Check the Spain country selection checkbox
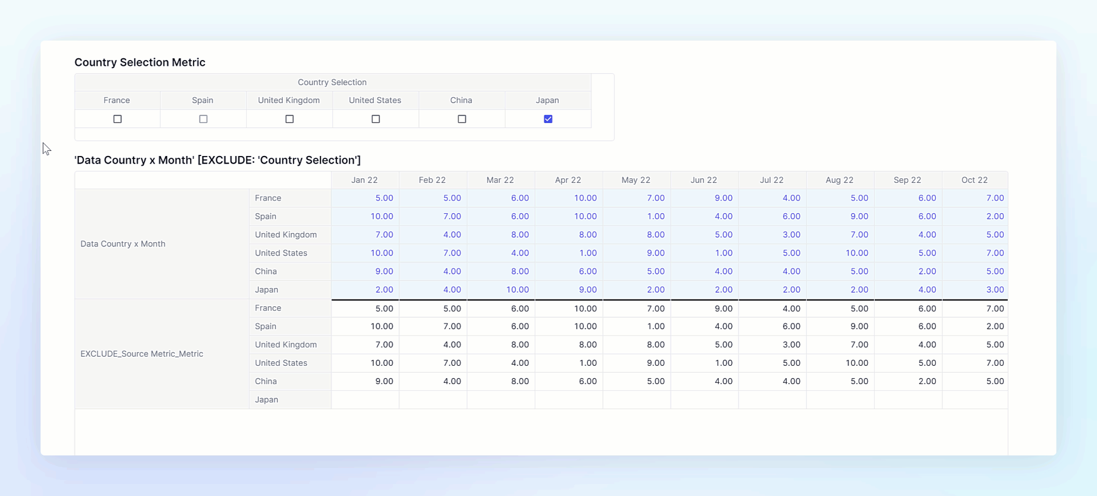The height and width of the screenshot is (496, 1097). click(203, 119)
